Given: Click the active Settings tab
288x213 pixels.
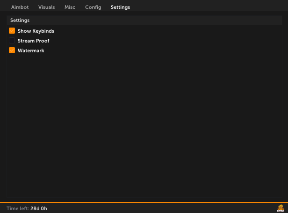Looking at the screenshot, I should click(120, 7).
